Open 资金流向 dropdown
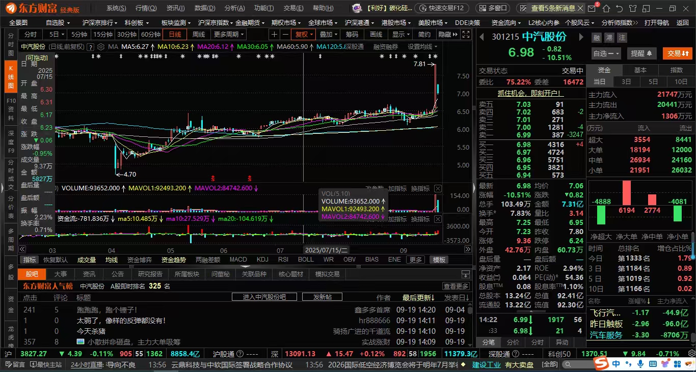This screenshot has height=372, width=696. point(506,22)
